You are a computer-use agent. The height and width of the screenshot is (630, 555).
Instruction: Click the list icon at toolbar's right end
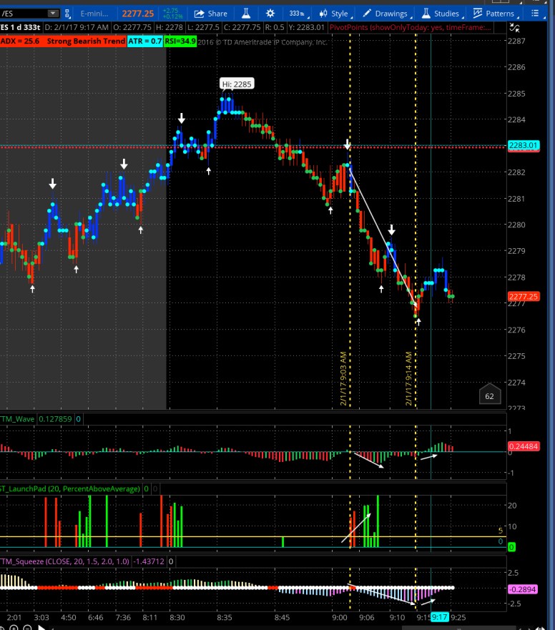534,13
